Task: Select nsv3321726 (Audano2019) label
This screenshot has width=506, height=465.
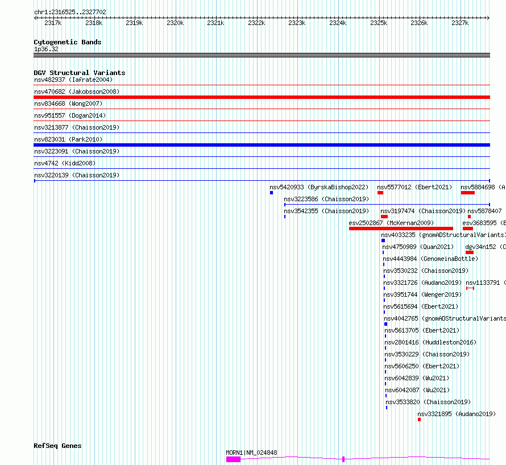Action: coord(422,283)
